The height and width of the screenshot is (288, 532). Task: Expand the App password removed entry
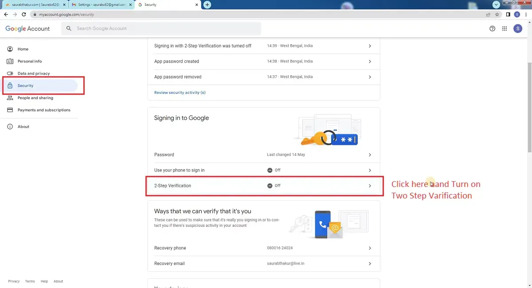(x=370, y=77)
